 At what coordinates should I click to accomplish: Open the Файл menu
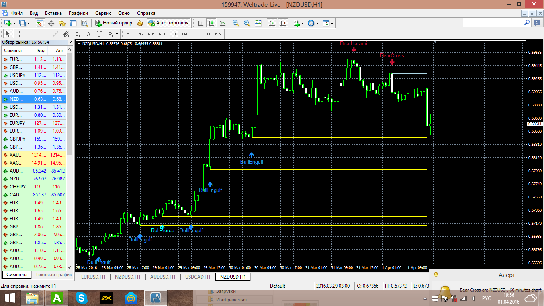point(17,13)
